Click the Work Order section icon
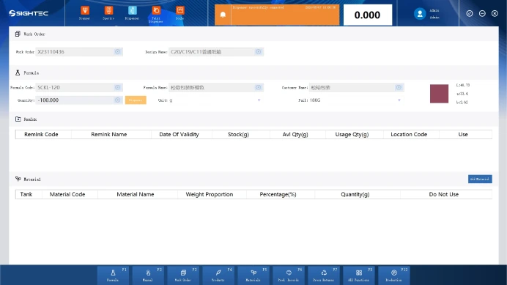This screenshot has width=507, height=285. point(18,34)
